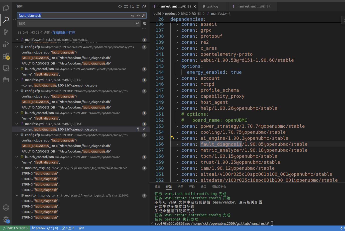Open Source Control view icon
This screenshot has width=345, height=231.
pyautogui.click(x=6, y=32)
